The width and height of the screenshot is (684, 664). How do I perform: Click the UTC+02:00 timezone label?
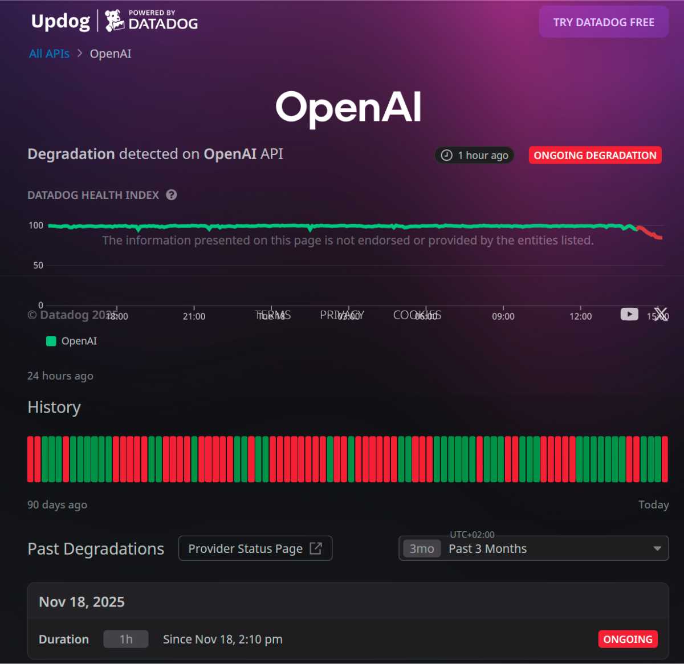click(x=473, y=535)
